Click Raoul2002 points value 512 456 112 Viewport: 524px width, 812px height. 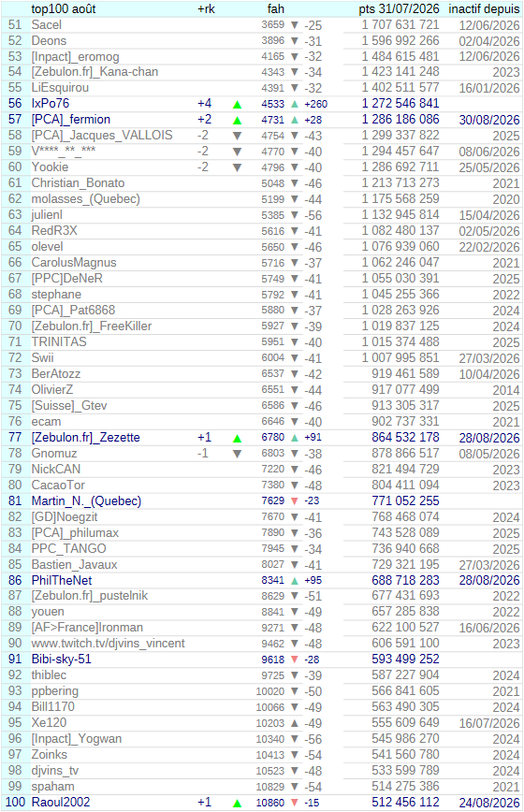[x=405, y=802]
